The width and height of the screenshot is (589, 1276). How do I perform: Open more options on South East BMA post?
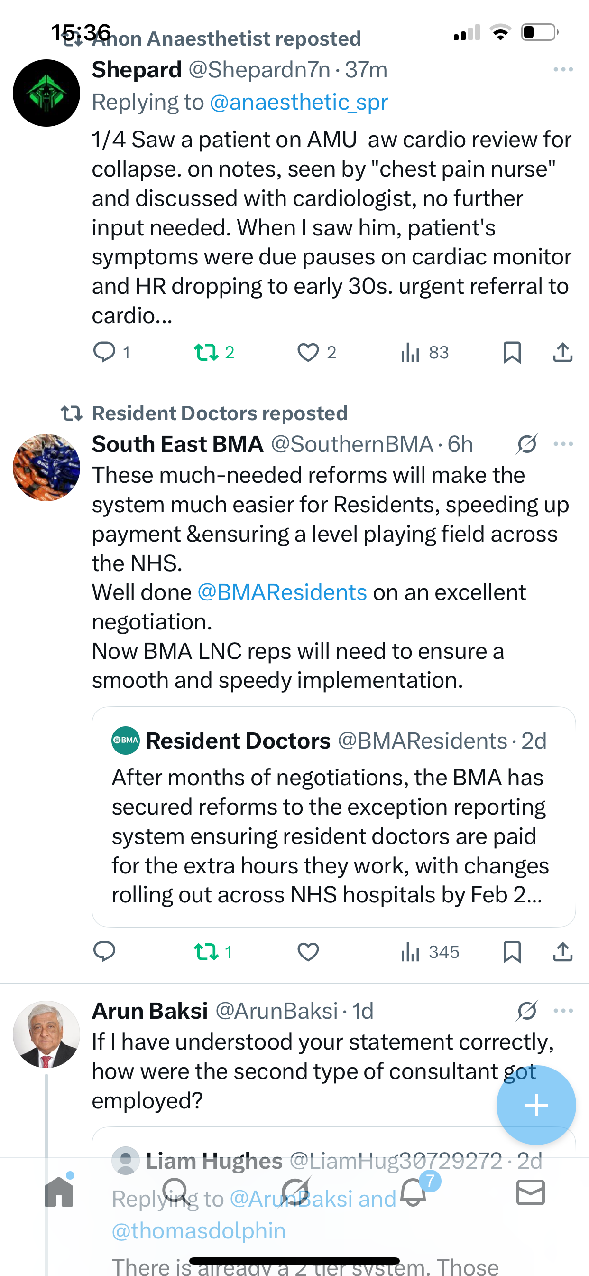tap(563, 444)
